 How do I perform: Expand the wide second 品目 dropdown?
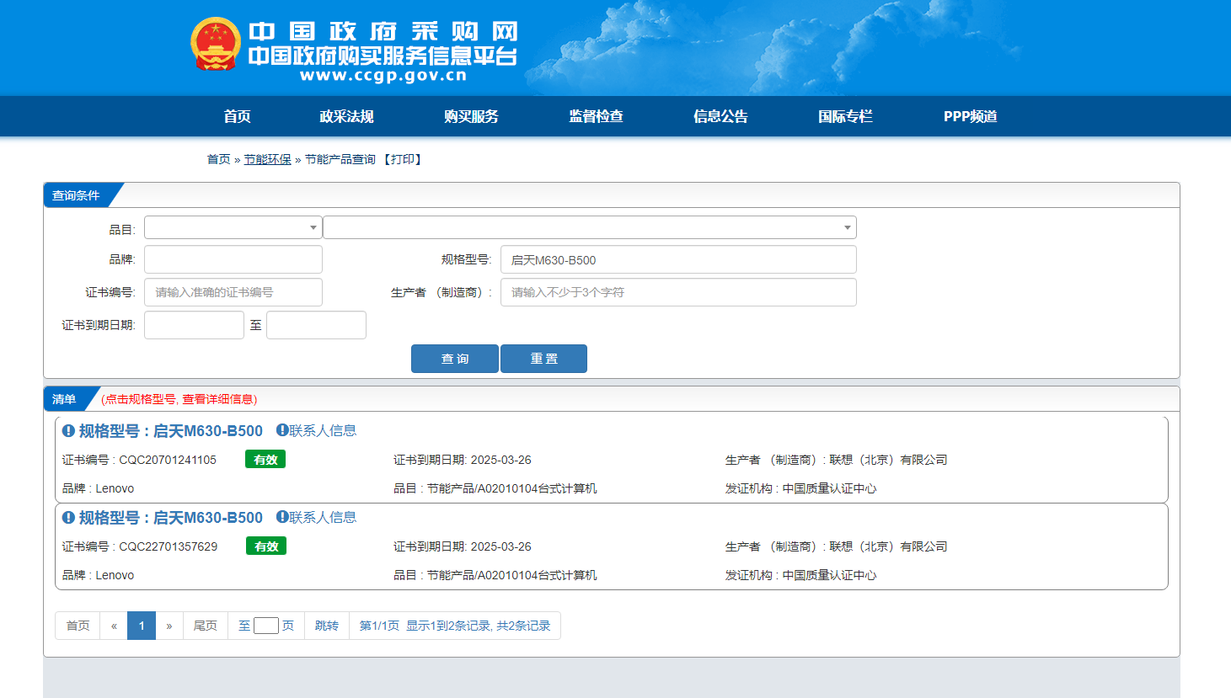tap(590, 227)
